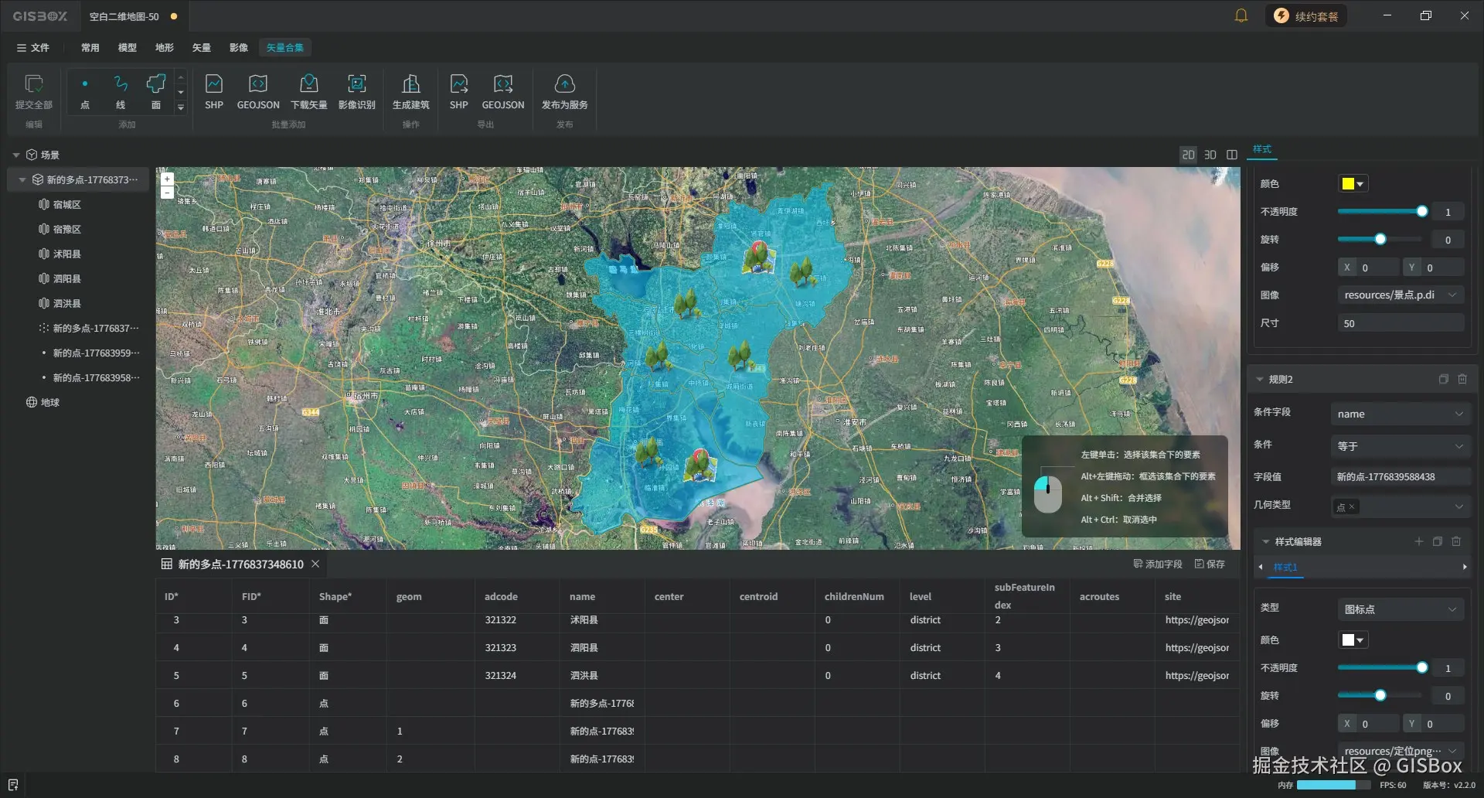This screenshot has height=798, width=1484.
Task: Open the 文件 file menu
Action: pyautogui.click(x=33, y=47)
